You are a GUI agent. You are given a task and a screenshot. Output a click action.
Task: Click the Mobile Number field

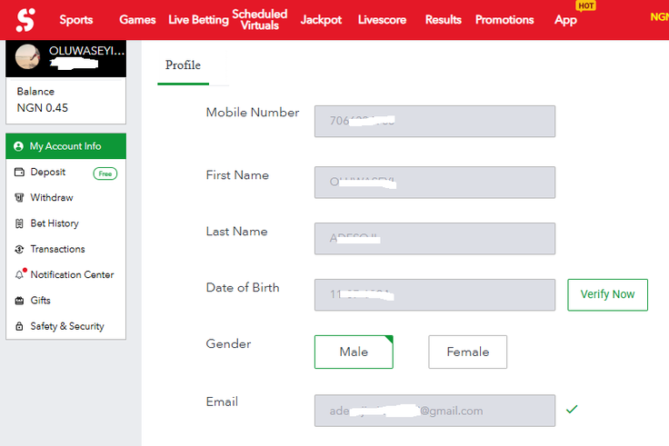point(434,122)
